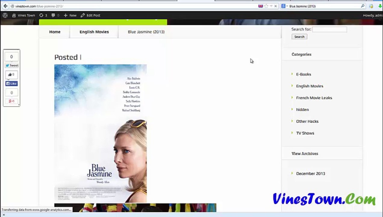This screenshot has height=217, width=383.
Task: Open the New content menu in admin bar
Action: (x=70, y=15)
